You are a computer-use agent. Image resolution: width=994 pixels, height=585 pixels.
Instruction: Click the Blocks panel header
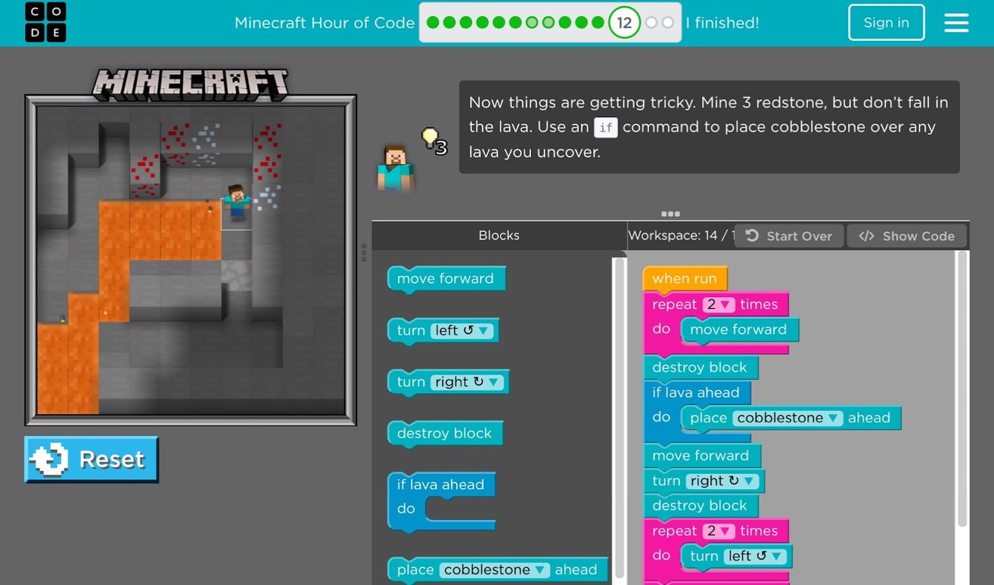499,235
